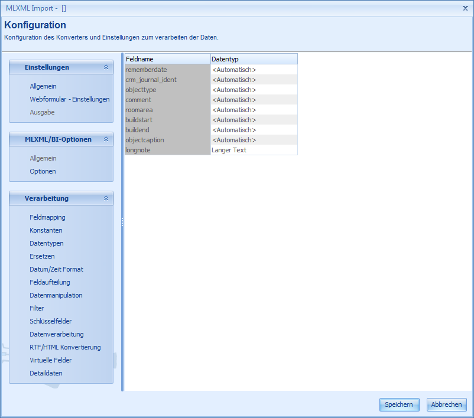474x418 pixels.
Task: Click the Abbrechen button
Action: click(446, 404)
